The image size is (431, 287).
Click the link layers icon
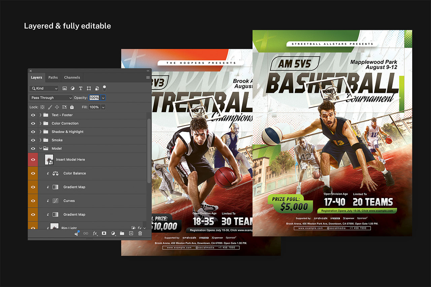coord(86,233)
